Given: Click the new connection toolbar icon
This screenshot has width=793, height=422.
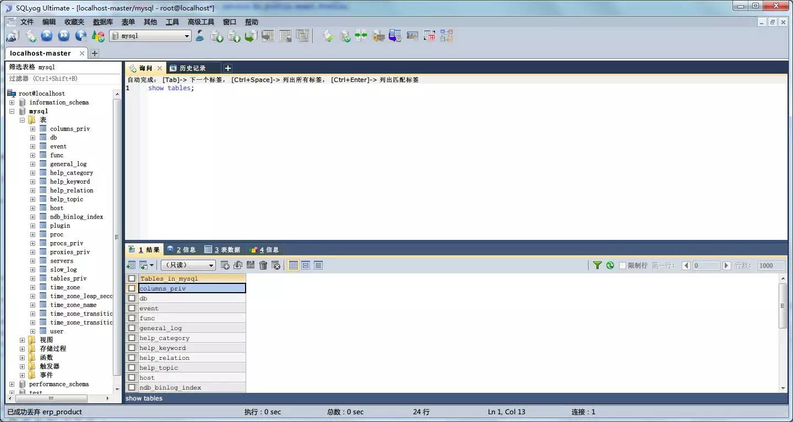Looking at the screenshot, I should (12, 36).
